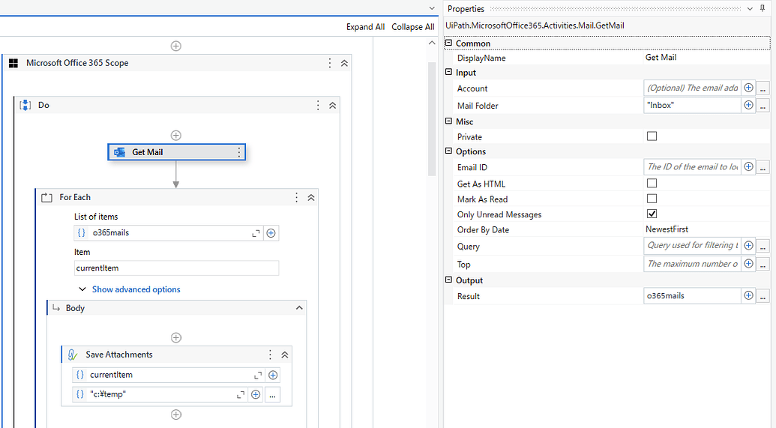
Task: Click the Save Attachments paperclip icon
Action: (x=73, y=355)
